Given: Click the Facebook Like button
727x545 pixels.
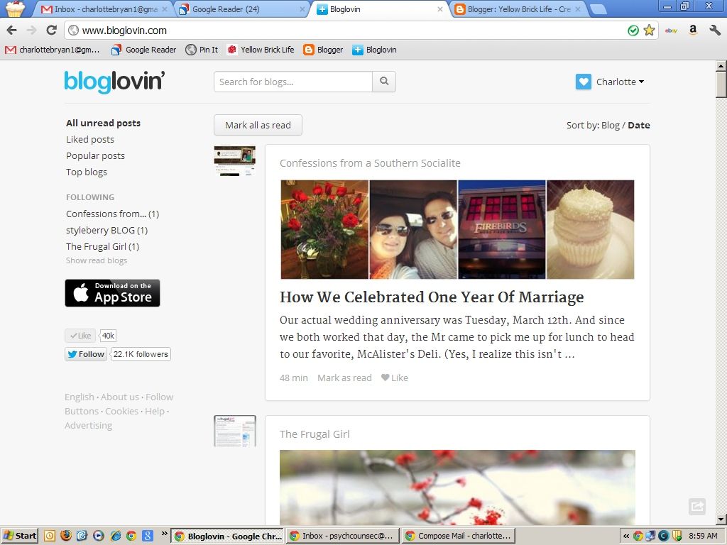Looking at the screenshot, I should [80, 336].
